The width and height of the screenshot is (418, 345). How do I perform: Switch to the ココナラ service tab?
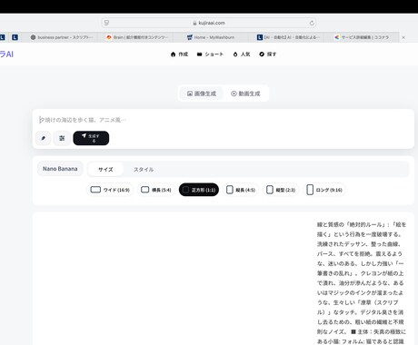coord(362,37)
